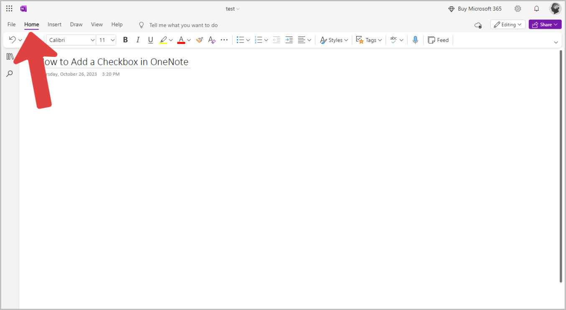Open the account profile picture
Viewport: 566px width, 310px height.
point(555,9)
